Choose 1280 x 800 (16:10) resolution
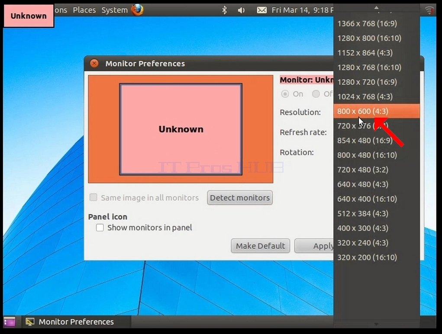This screenshot has width=442, height=334. coord(377,38)
